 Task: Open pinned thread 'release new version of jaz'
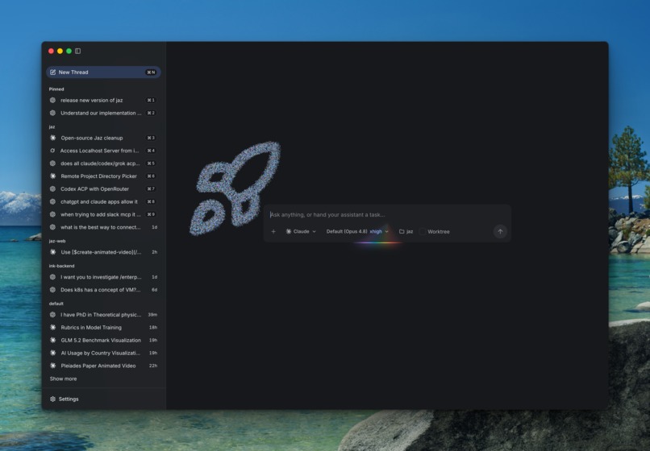click(x=104, y=100)
